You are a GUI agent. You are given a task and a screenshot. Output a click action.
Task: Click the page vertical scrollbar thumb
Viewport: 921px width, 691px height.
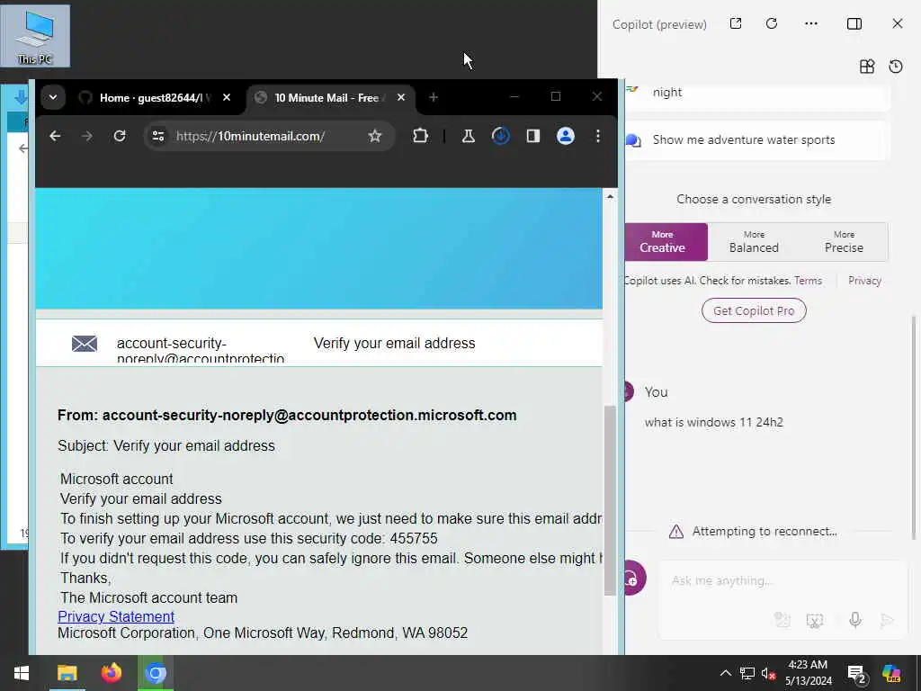pos(611,500)
